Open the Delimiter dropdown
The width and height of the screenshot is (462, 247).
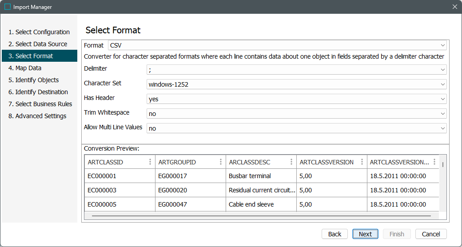point(296,70)
